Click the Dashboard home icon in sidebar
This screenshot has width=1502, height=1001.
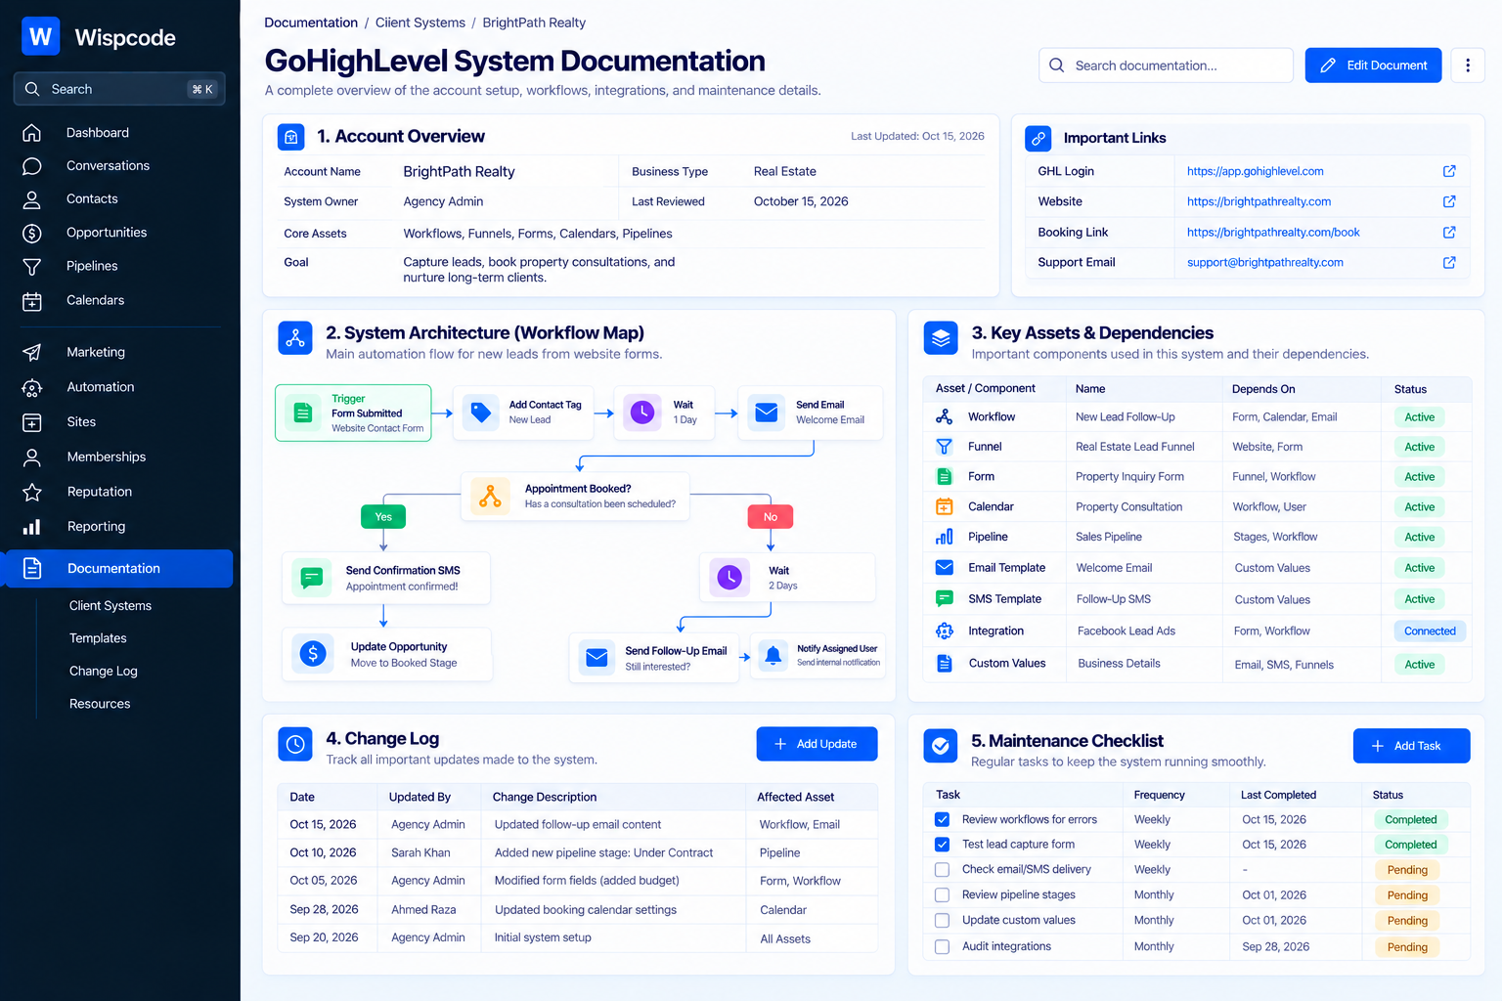click(x=32, y=133)
